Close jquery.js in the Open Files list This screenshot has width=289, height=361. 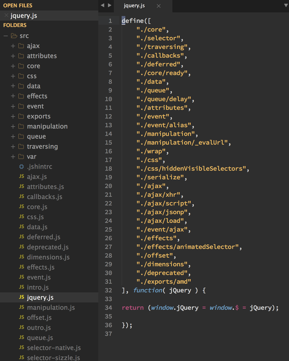pyautogui.click(x=6, y=15)
